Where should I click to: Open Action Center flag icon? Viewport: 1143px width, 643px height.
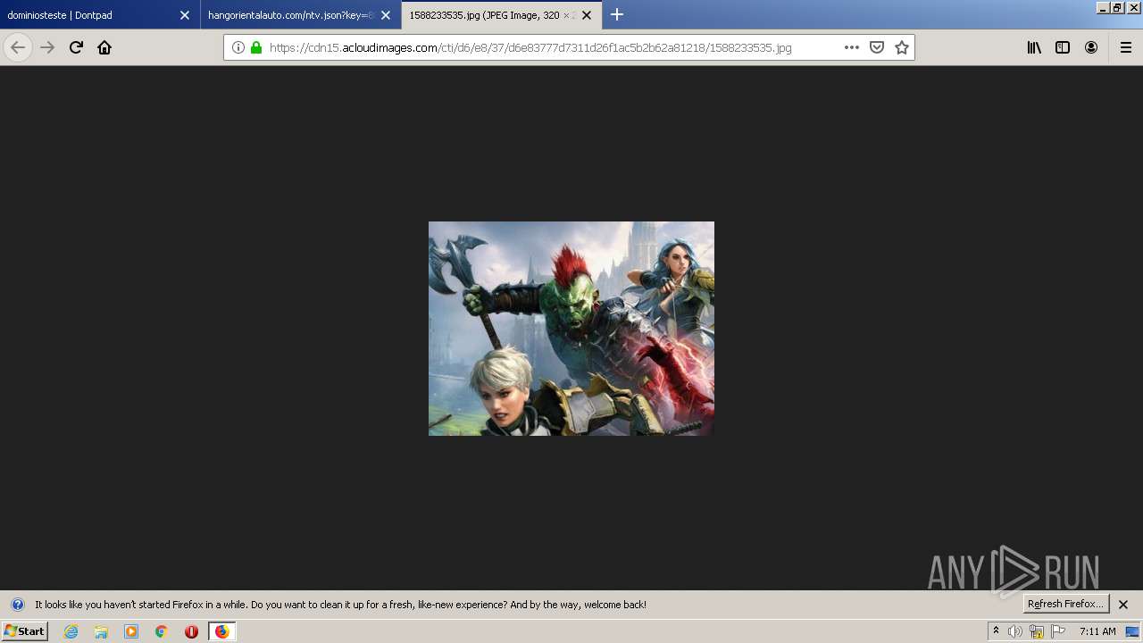(x=1058, y=631)
